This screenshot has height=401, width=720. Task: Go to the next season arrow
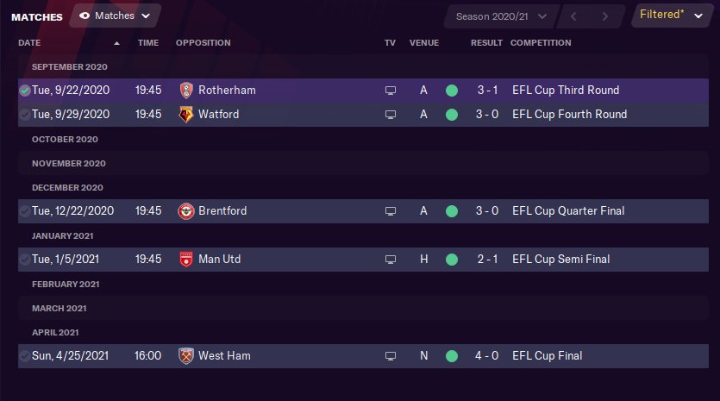pyautogui.click(x=605, y=16)
